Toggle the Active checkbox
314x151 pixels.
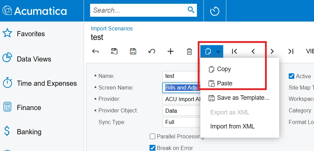[291, 76]
